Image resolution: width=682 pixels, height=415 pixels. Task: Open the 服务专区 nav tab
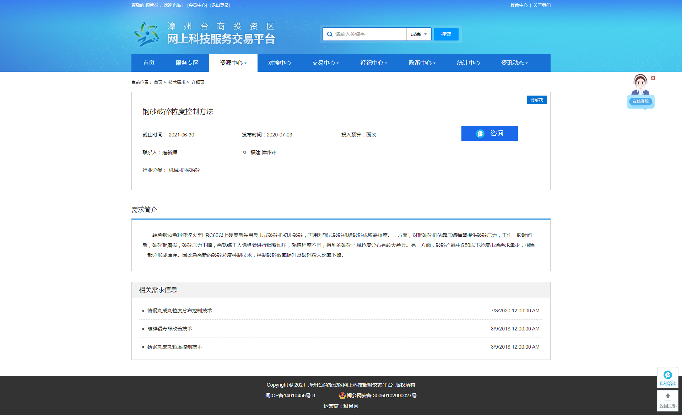187,63
